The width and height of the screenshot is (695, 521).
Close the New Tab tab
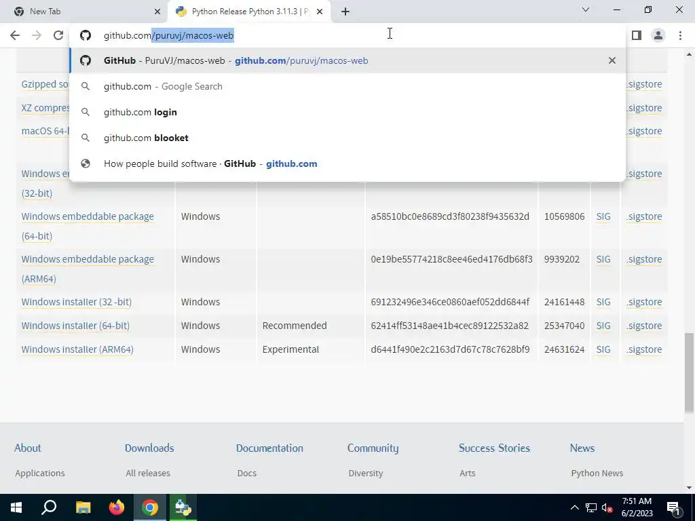click(157, 12)
